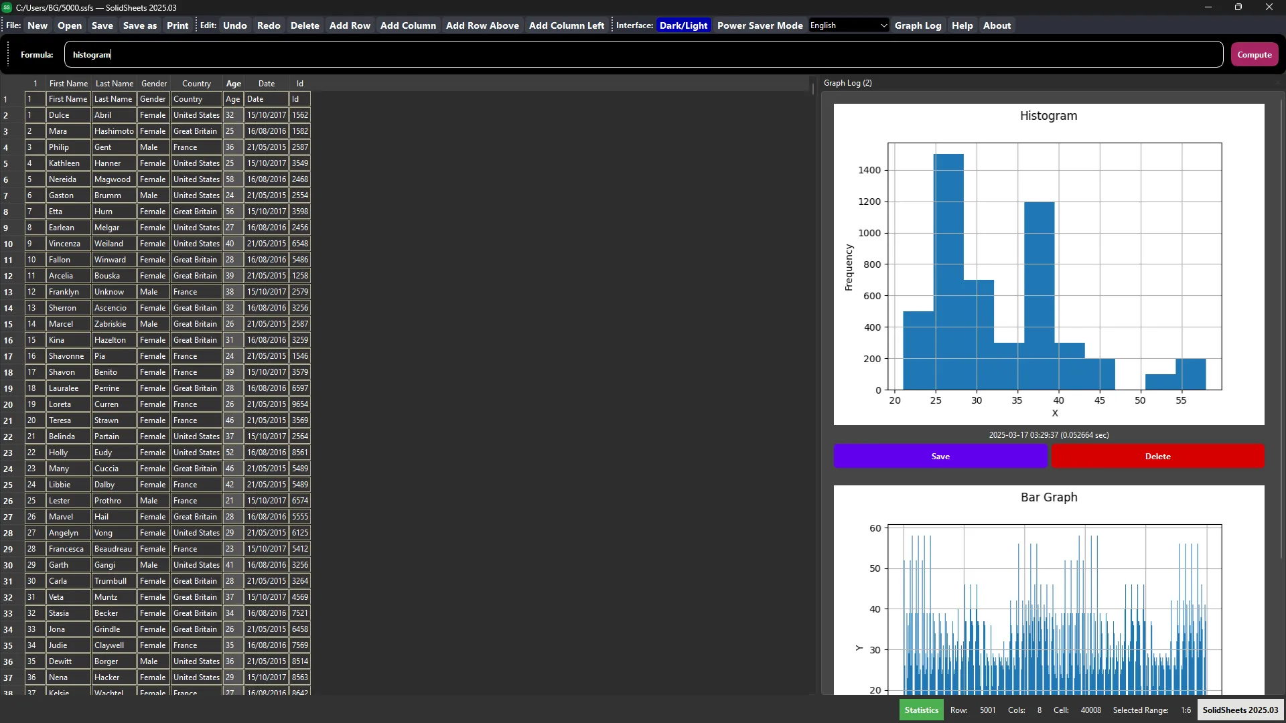This screenshot has height=723, width=1286.
Task: Print the spreadsheet
Action: click(177, 25)
